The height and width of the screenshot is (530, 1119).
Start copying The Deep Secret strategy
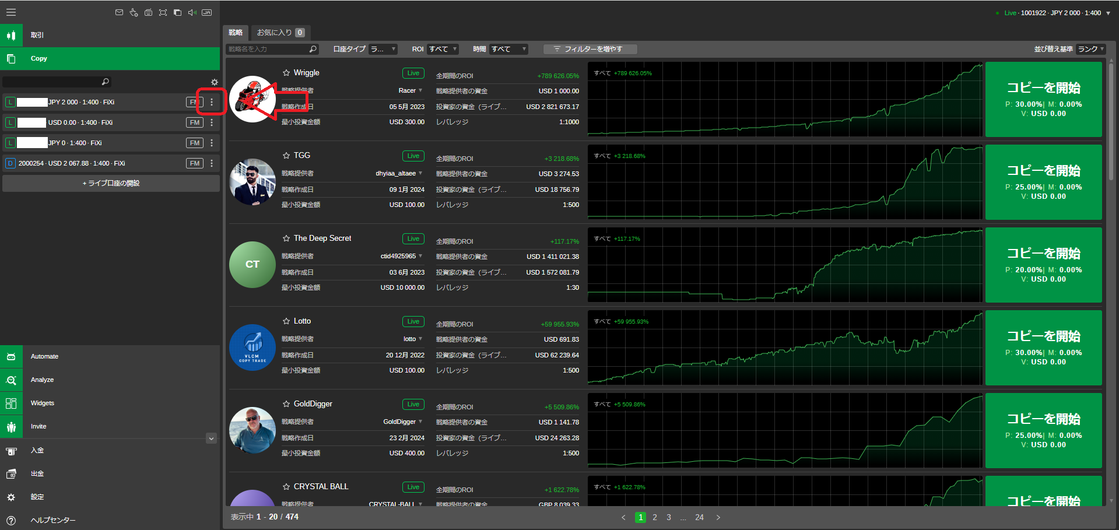[x=1044, y=265]
